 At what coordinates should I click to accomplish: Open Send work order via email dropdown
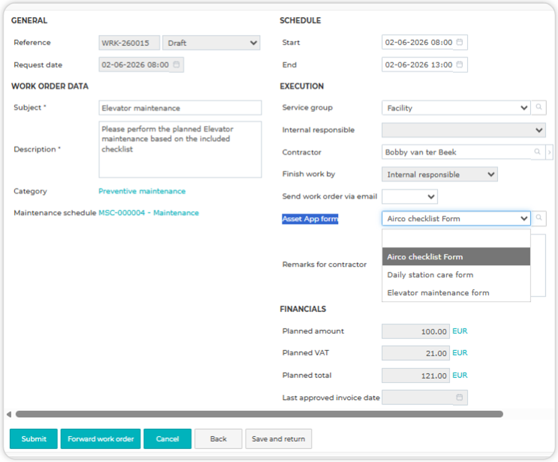[x=410, y=196]
